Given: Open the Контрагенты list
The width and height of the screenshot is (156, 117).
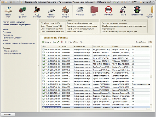Looking at the screenshot, I should coord(8,35).
